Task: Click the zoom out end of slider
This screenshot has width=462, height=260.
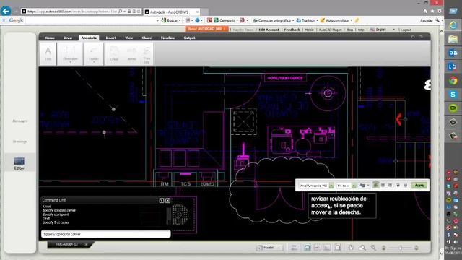Action: (383, 248)
